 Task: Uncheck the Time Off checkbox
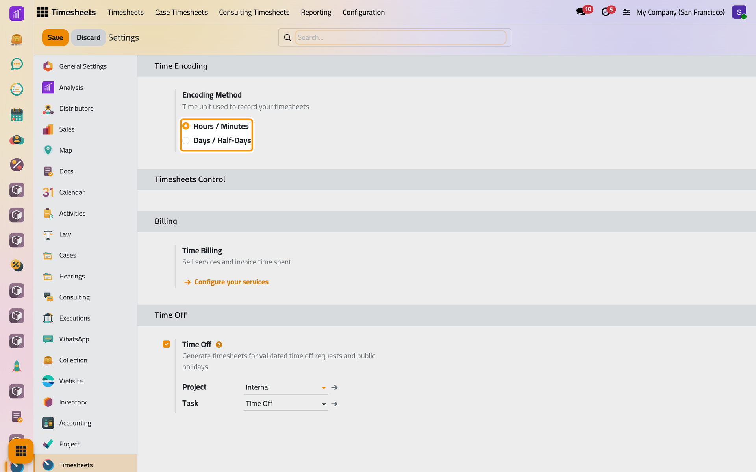coord(167,344)
